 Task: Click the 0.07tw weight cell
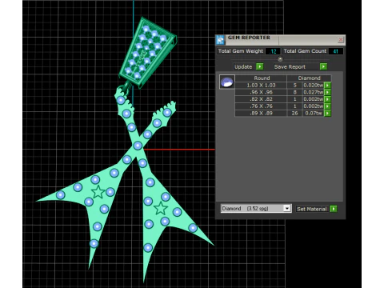[314, 113]
